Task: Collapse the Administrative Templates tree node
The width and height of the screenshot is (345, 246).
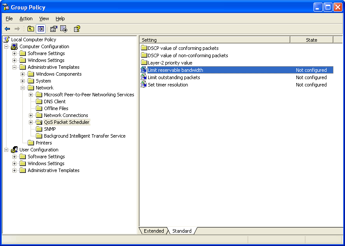Action: click(14, 67)
